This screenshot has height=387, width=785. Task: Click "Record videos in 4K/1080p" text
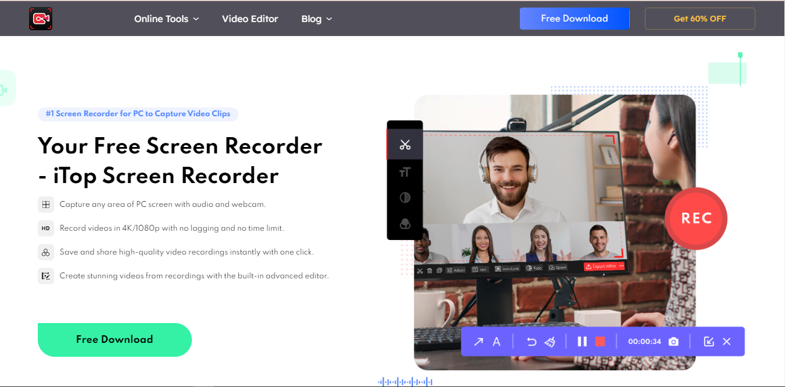pos(172,228)
